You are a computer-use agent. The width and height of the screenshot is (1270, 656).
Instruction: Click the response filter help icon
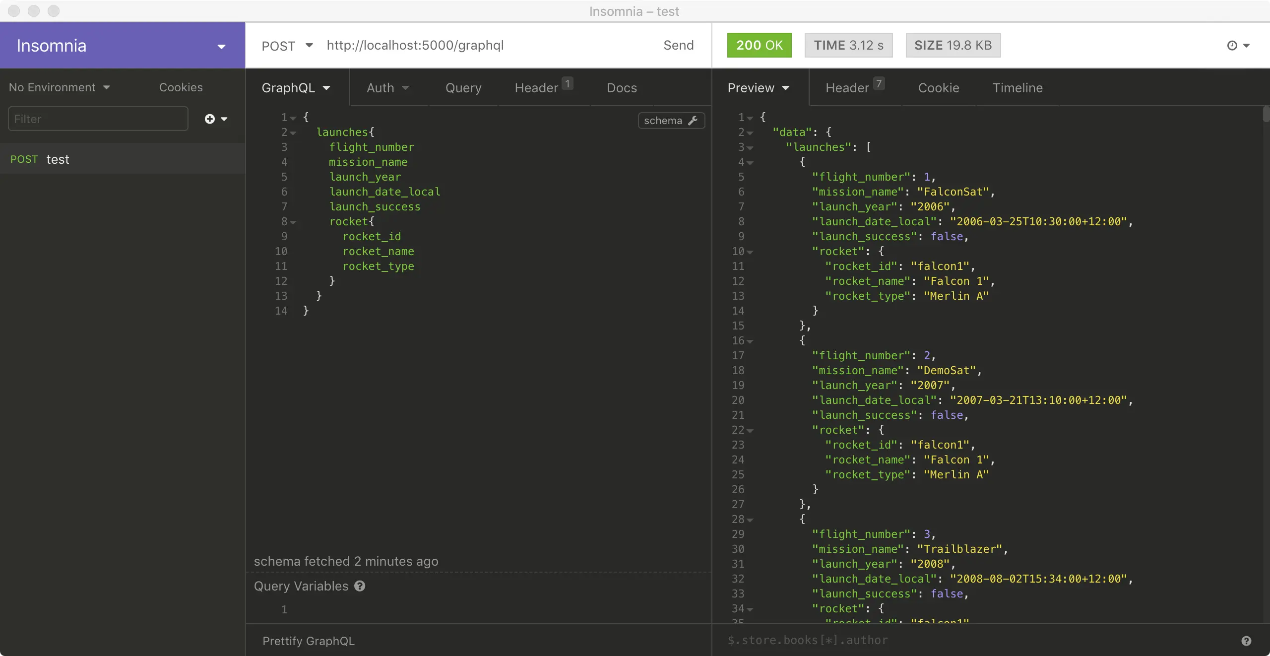[x=1246, y=641]
